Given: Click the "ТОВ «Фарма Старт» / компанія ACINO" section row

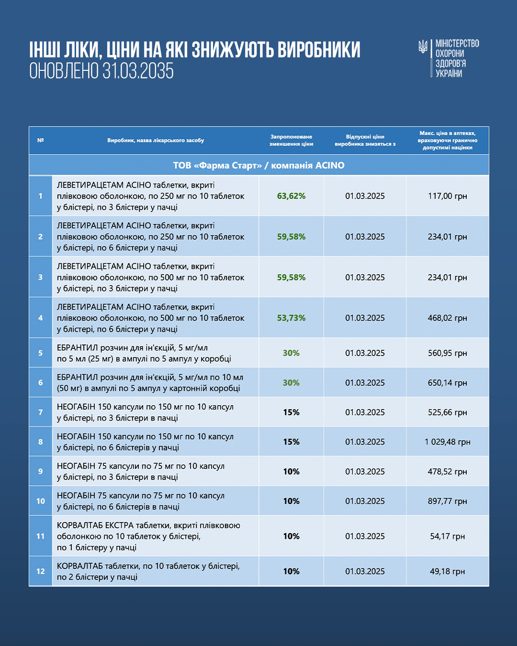Looking at the screenshot, I should (259, 165).
